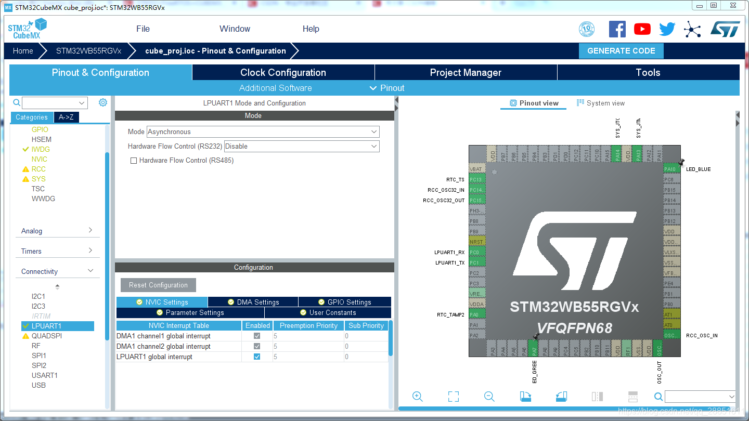Open the File menu
Screen dimensions: 749x421
point(143,29)
